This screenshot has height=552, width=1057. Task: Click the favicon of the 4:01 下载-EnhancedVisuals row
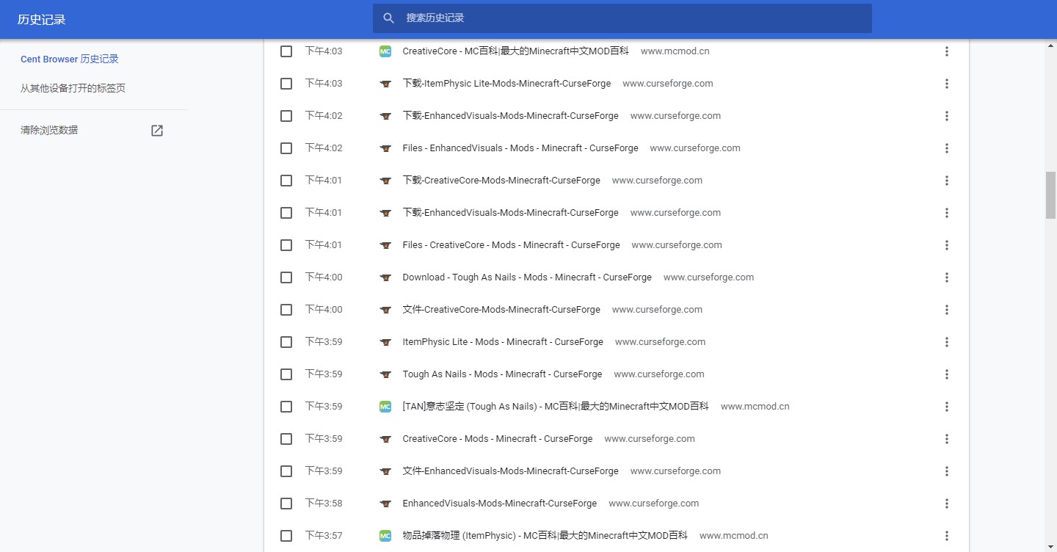[385, 213]
